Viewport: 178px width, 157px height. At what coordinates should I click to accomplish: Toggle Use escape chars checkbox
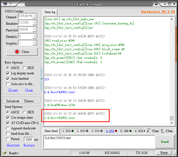(8, 118)
